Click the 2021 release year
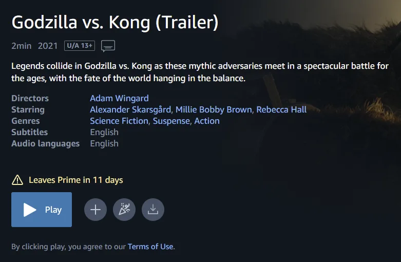 click(48, 46)
